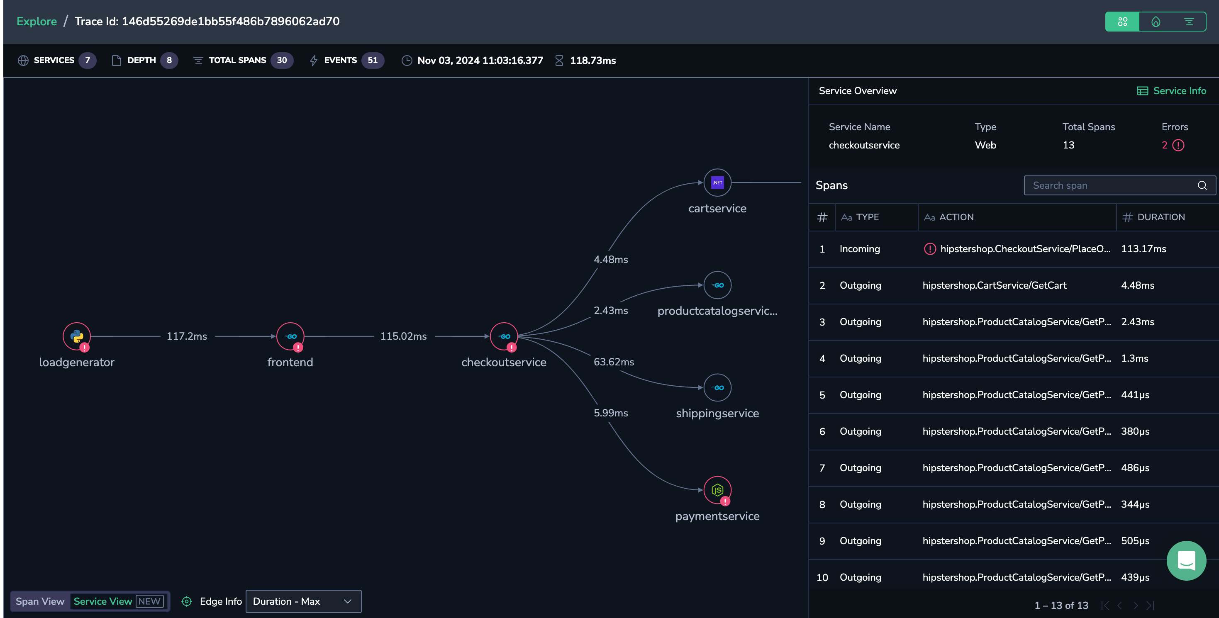
Task: Click the Edge Info target icon
Action: click(x=187, y=601)
